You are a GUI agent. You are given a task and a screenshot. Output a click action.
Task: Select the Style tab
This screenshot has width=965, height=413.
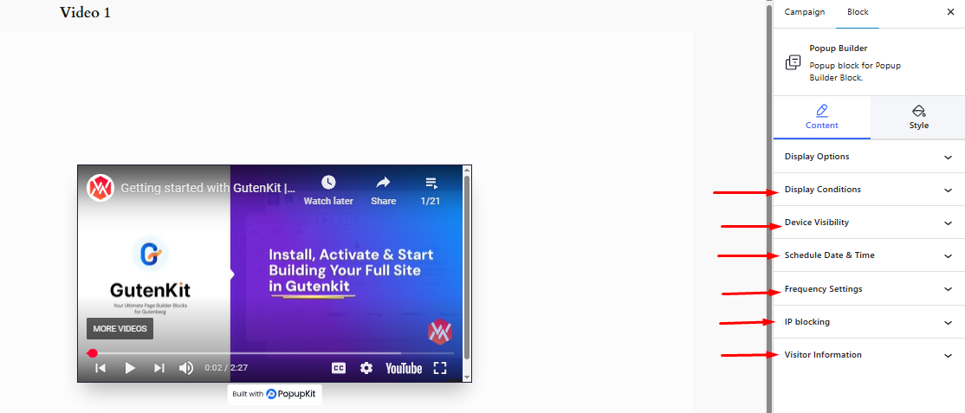919,117
